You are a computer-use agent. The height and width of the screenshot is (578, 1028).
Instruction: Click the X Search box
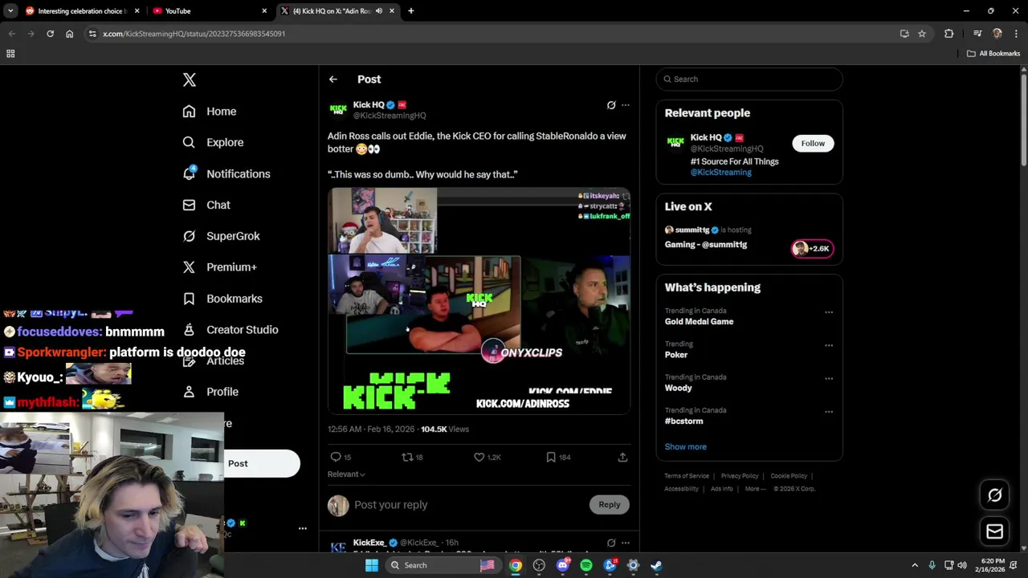[x=749, y=79]
